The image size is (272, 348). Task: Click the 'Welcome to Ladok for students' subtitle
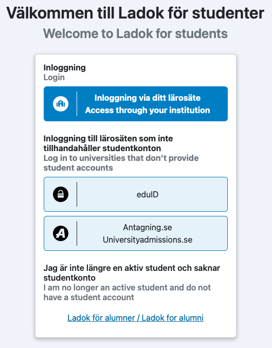[135, 33]
